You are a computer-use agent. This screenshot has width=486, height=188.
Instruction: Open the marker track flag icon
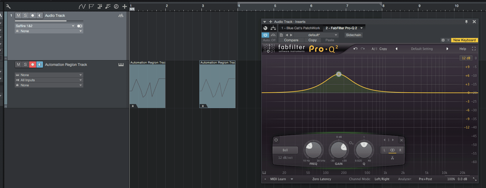coord(91,6)
